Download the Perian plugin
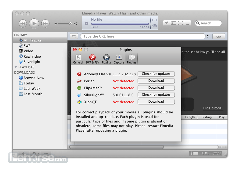Screen dimensions: 242x171 click(x=156, y=81)
